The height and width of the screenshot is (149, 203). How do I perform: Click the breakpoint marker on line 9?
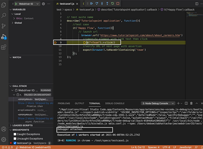coord(55,43)
